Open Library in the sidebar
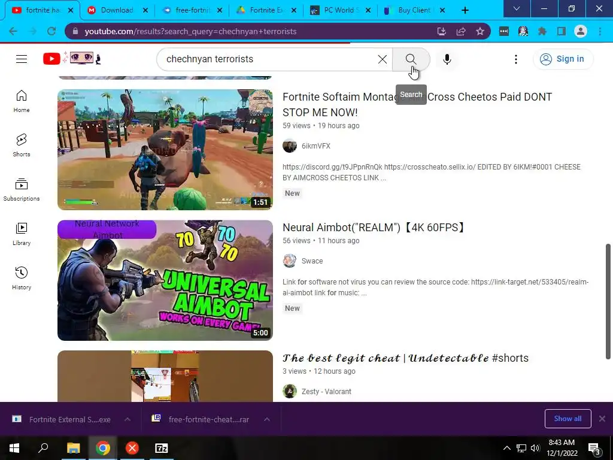613x460 pixels. pyautogui.click(x=22, y=234)
